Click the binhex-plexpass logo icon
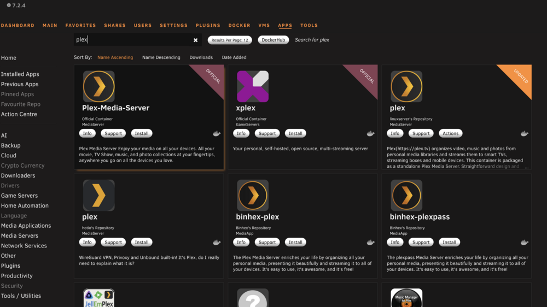 point(406,195)
